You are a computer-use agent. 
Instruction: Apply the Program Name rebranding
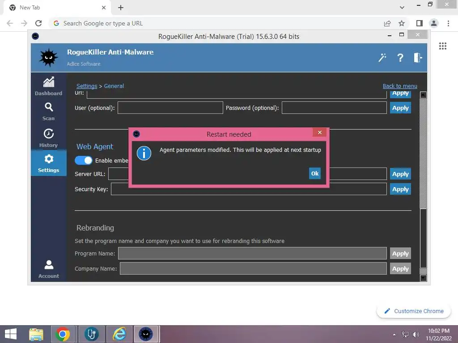coord(400,254)
